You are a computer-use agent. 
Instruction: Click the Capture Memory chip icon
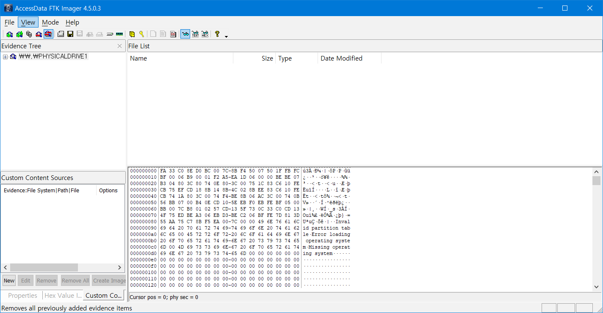point(119,34)
